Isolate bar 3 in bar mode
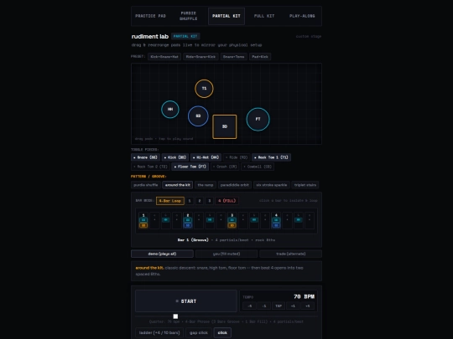The image size is (453, 339). pyautogui.click(x=209, y=201)
